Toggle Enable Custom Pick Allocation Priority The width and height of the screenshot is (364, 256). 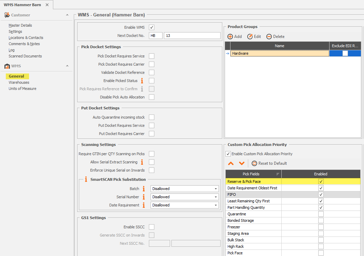tap(228, 154)
